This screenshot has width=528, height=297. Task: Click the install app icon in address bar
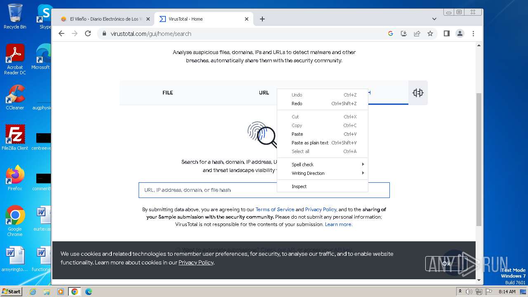(x=404, y=33)
